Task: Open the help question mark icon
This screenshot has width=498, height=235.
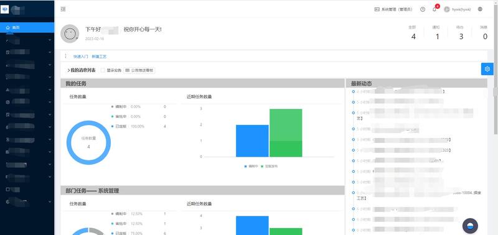Action: pyautogui.click(x=423, y=9)
